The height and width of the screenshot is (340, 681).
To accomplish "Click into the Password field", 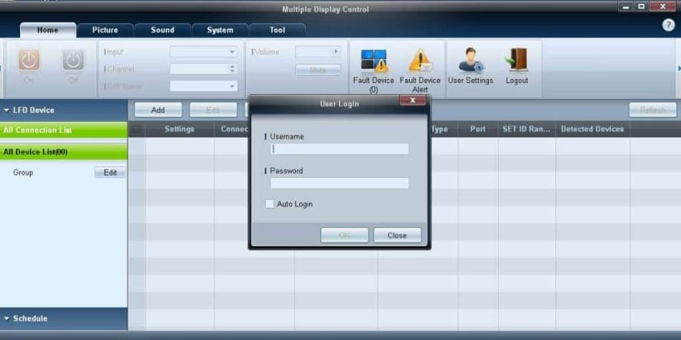I will (339, 183).
